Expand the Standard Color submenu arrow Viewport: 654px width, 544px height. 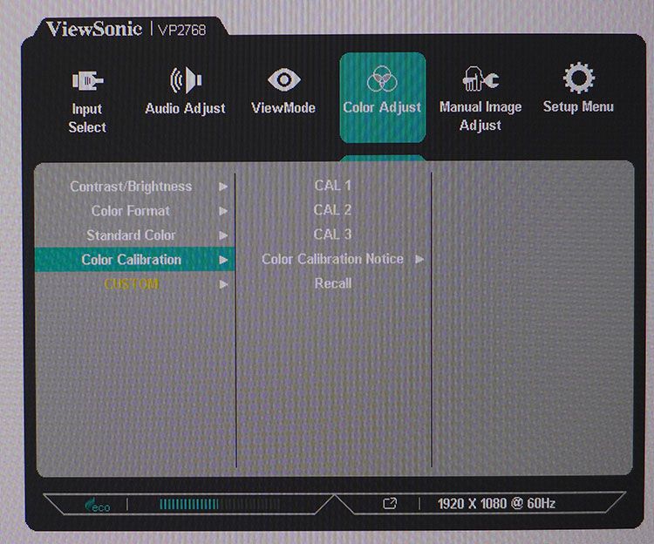[x=223, y=235]
